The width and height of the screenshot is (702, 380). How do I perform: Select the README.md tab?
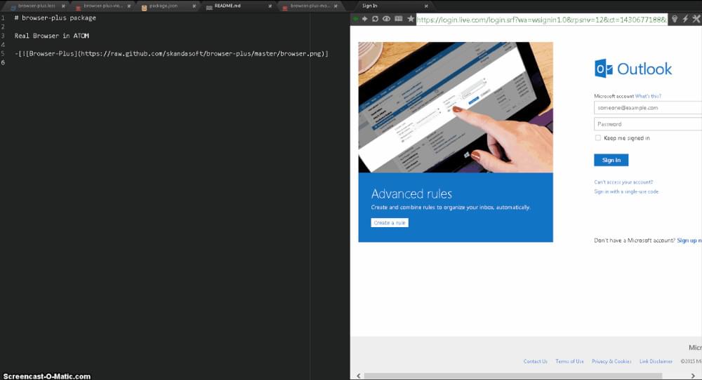tap(227, 6)
